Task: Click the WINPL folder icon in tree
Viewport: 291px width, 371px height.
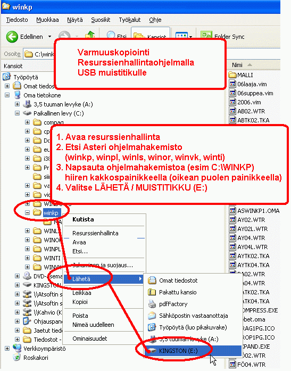Action: tap(37, 249)
